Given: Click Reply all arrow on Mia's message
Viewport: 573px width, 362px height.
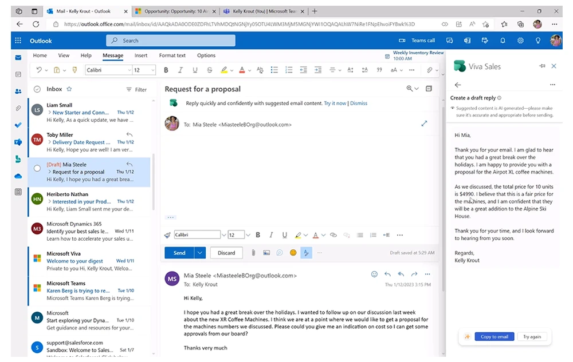Looking at the screenshot, I should [401, 274].
